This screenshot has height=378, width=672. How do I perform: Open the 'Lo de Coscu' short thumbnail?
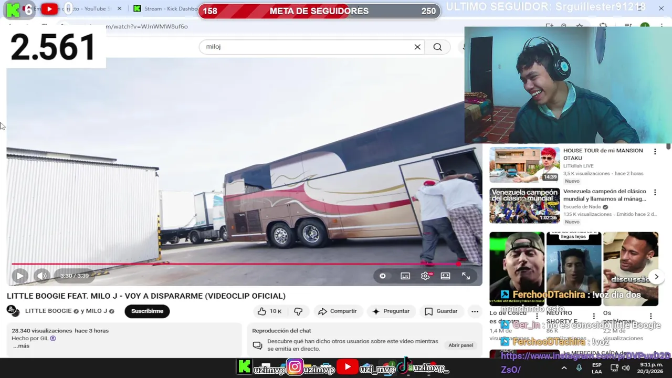pyautogui.click(x=517, y=269)
